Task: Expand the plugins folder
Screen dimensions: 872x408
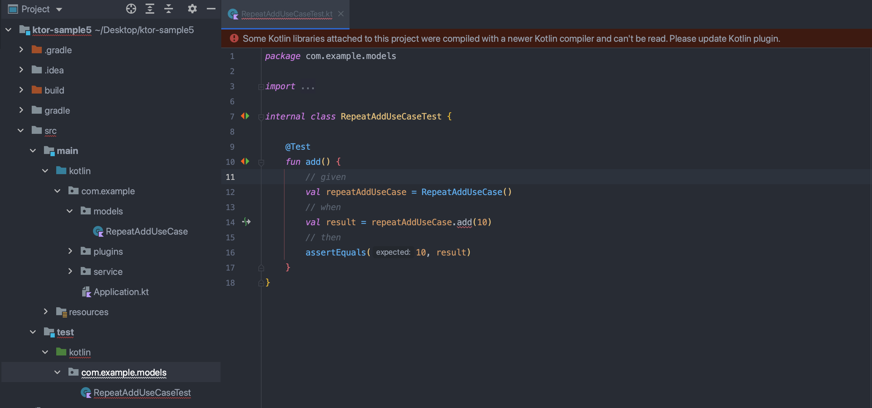Action: [x=70, y=251]
